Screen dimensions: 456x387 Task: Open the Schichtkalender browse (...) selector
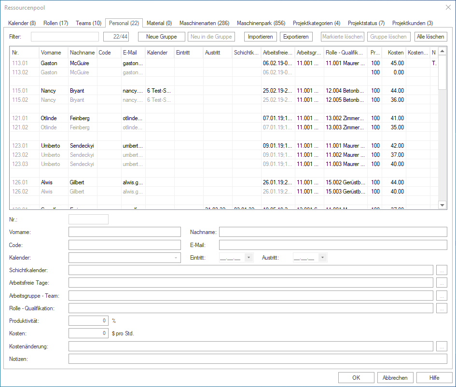tap(442, 270)
